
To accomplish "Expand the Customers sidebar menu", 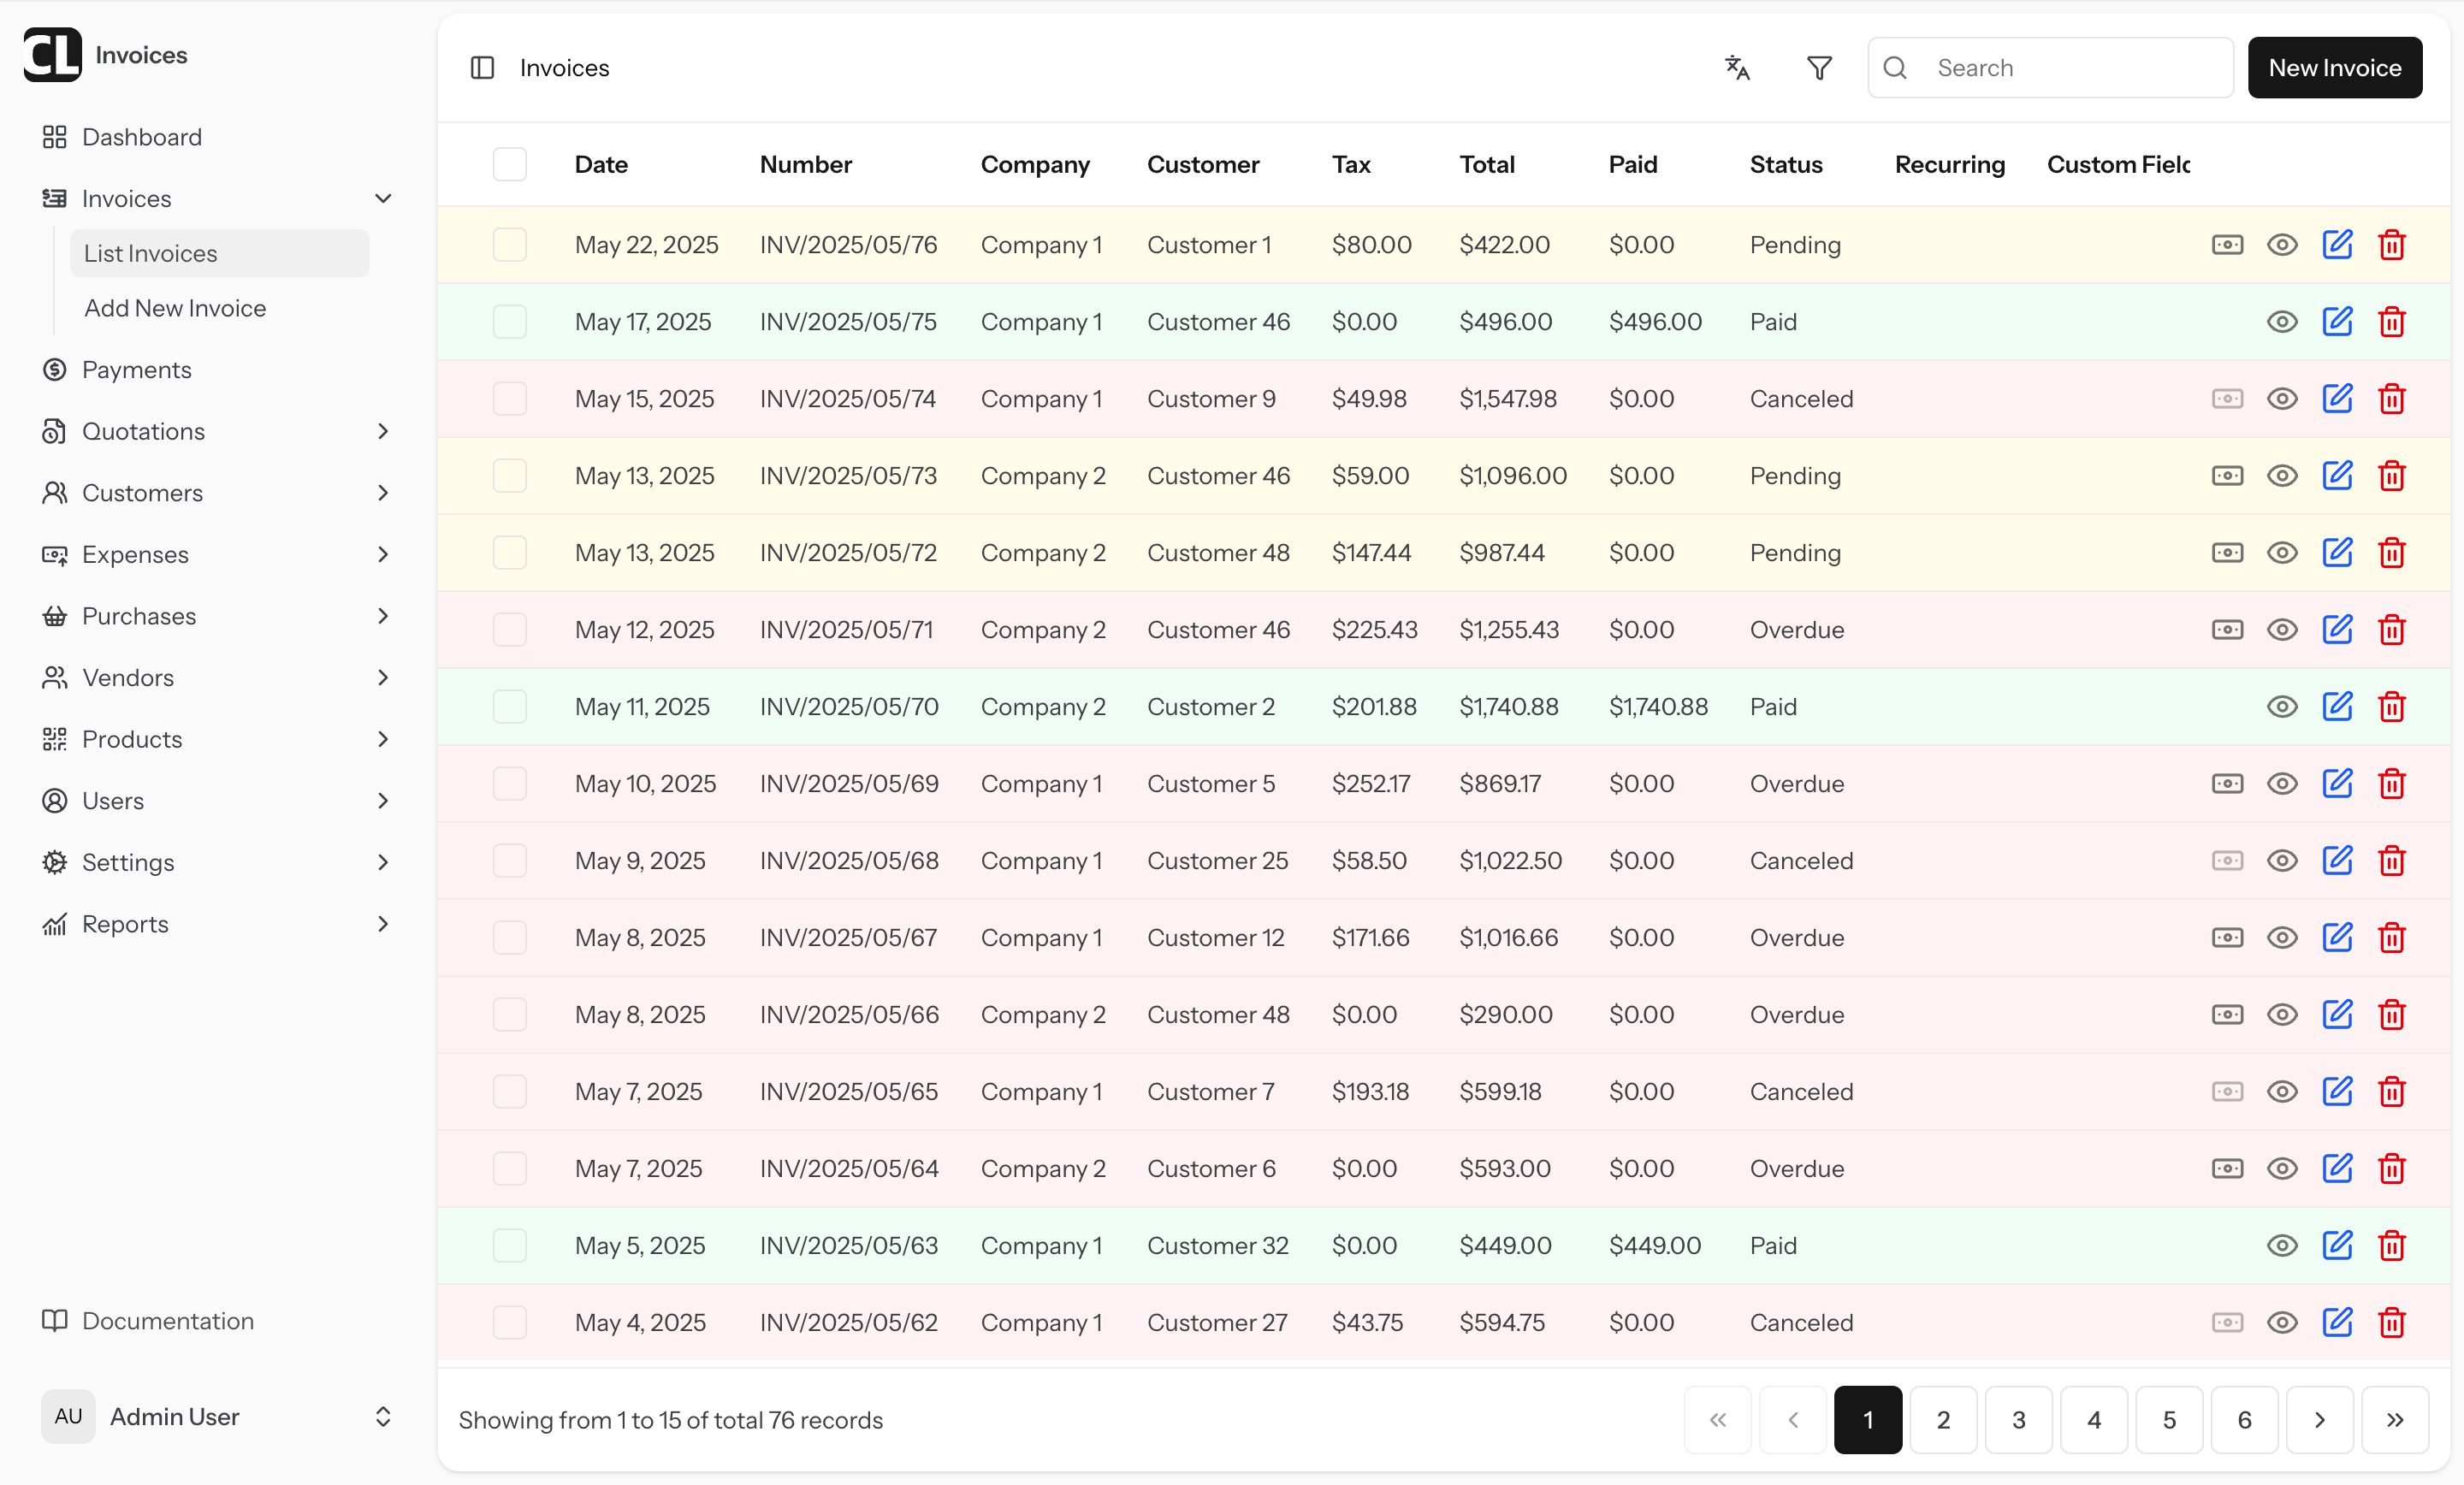I will [x=383, y=493].
